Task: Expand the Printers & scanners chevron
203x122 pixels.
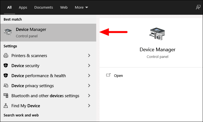Action: (89, 55)
